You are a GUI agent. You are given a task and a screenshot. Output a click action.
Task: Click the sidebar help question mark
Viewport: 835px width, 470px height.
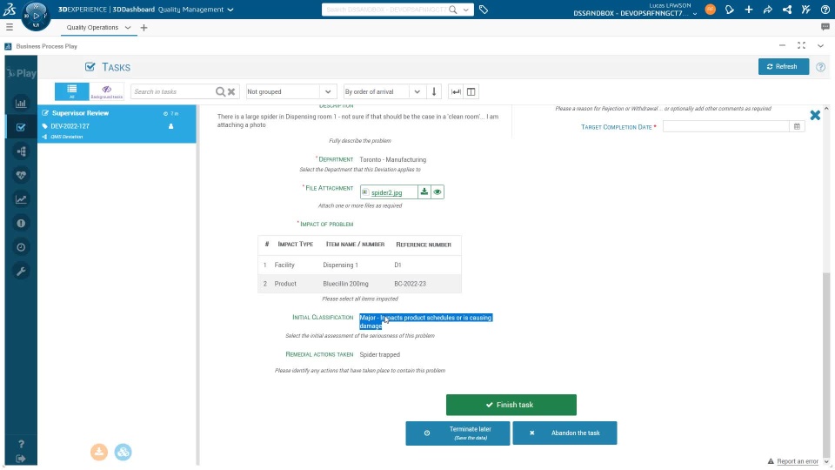21,444
